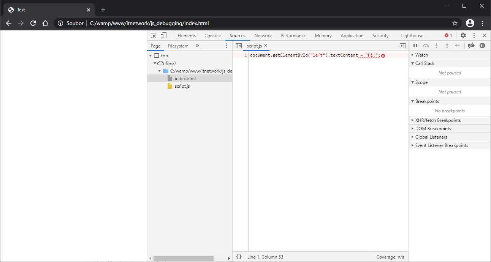Click the navigator horizontal scrollbar
Screen dimensions: 491x262
(183, 258)
